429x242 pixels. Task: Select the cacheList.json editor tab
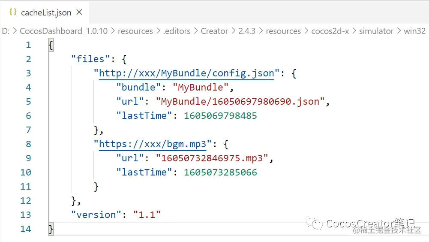pyautogui.click(x=45, y=12)
